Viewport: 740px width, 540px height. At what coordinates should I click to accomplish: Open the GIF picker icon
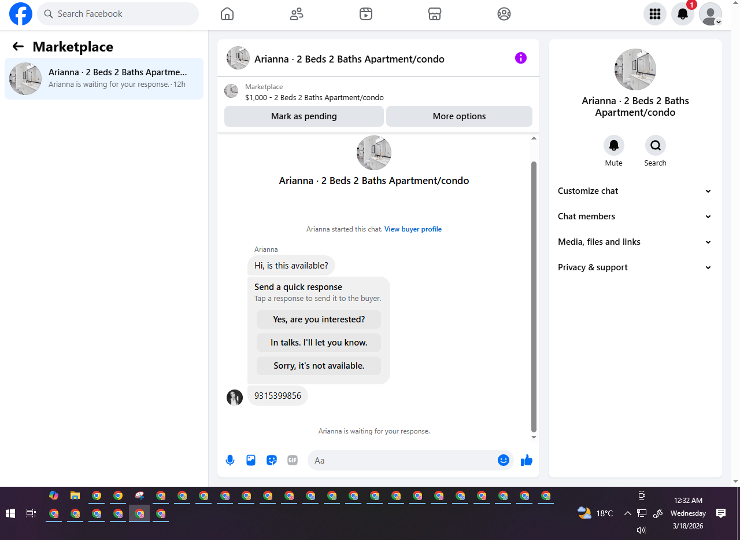pos(293,460)
